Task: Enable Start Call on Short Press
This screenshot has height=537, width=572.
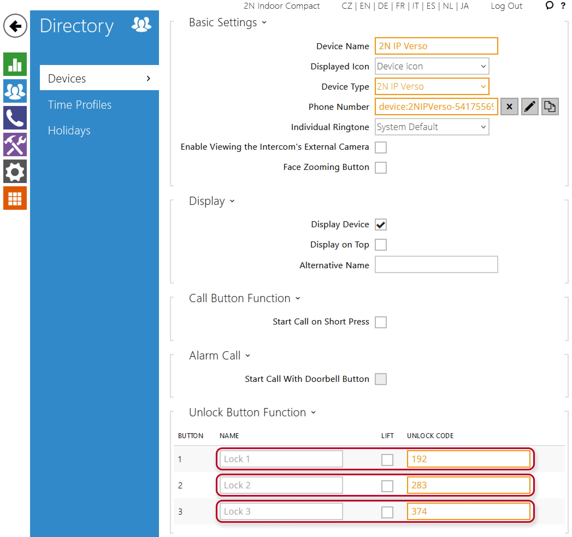Action: pos(381,322)
